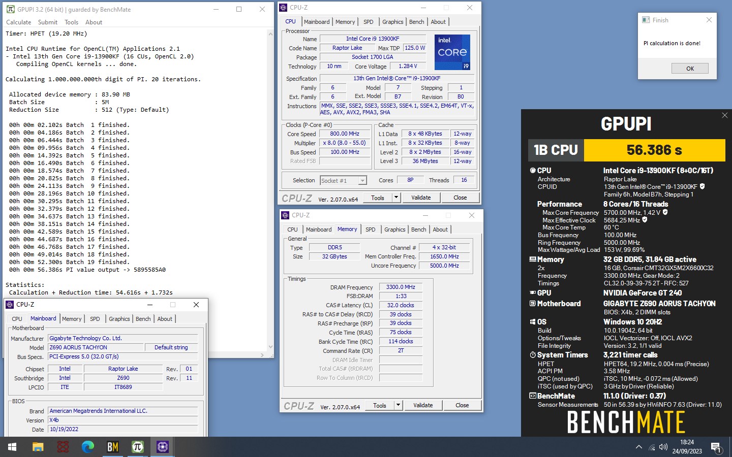
Task: Select CPU tab in Mainboard CPU-Z window
Action: click(x=17, y=319)
